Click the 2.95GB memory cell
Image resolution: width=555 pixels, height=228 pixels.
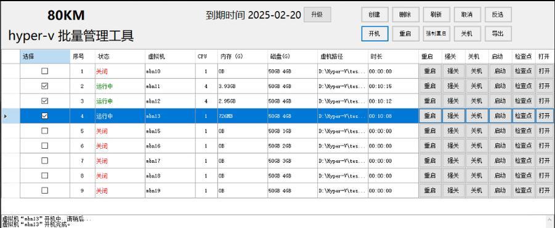[x=242, y=101]
